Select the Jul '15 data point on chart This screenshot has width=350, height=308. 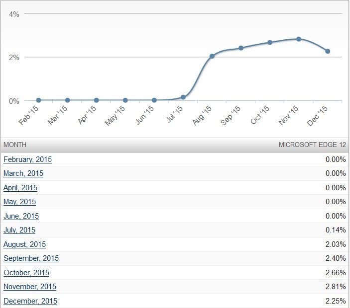(x=183, y=97)
